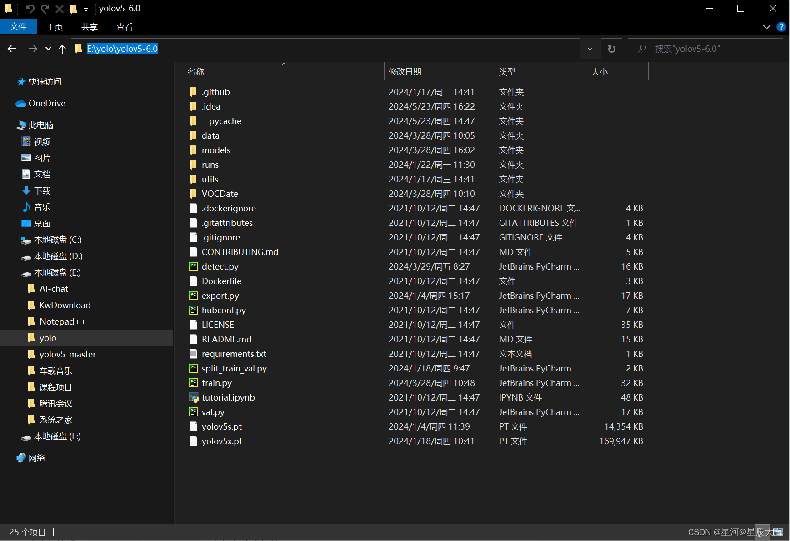The width and height of the screenshot is (790, 541).
Task: Select the README.md file name
Action: [227, 339]
